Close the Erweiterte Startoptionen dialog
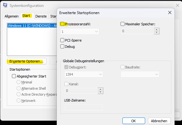This screenshot has width=182, height=125. point(170,12)
